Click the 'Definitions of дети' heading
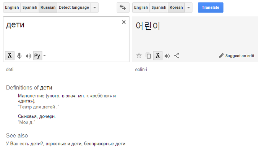The image size is (261, 148). point(29,88)
